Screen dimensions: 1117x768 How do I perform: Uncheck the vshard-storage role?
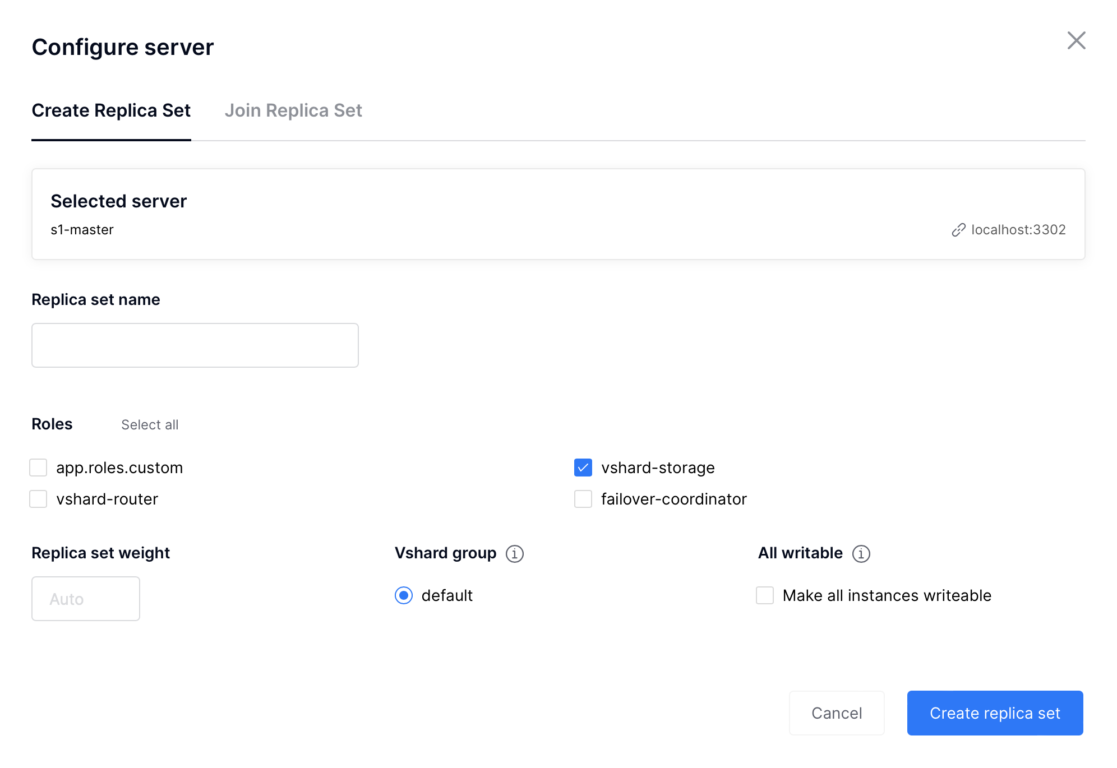click(x=583, y=468)
